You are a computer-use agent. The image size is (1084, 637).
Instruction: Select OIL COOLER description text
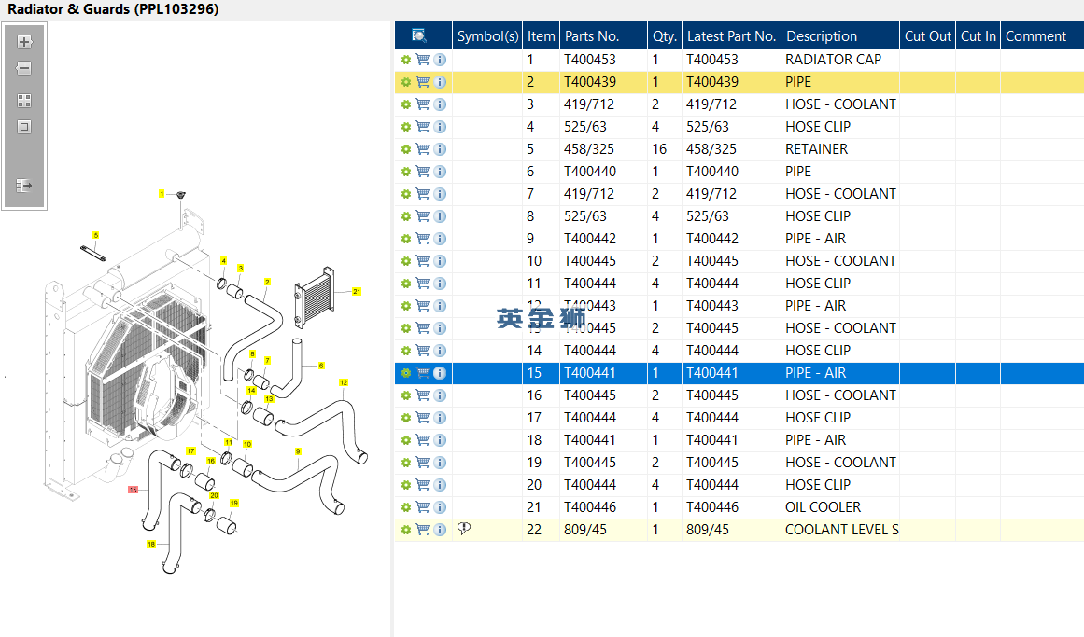tap(823, 507)
